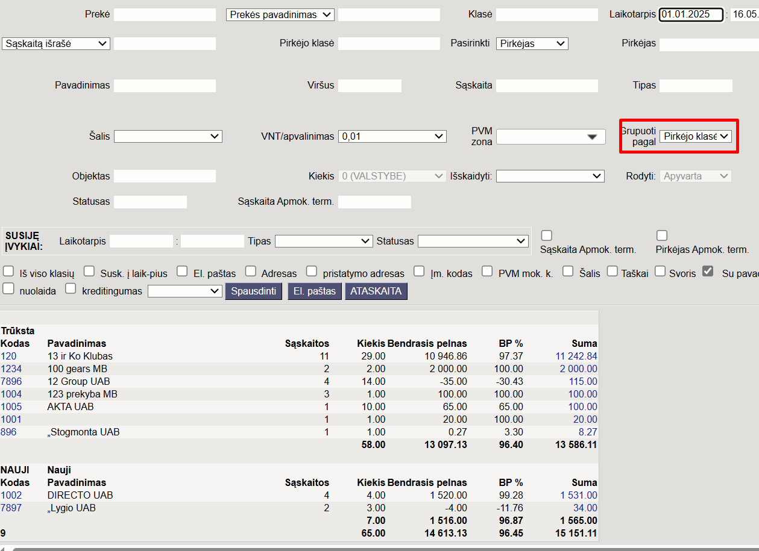Open customer code 896 link

click(8, 432)
